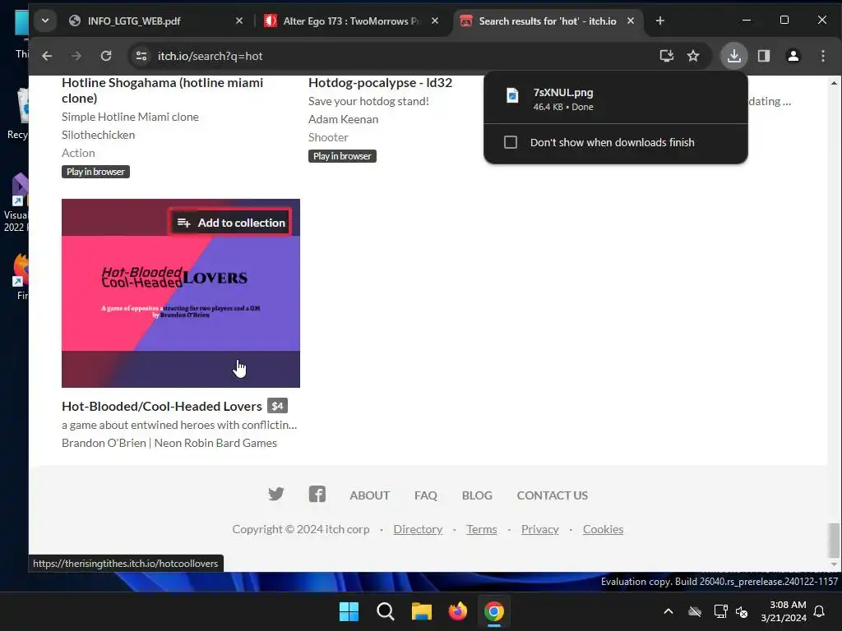Reload the itch.io page
Viewport: 842px width, 631px height.
pos(106,56)
